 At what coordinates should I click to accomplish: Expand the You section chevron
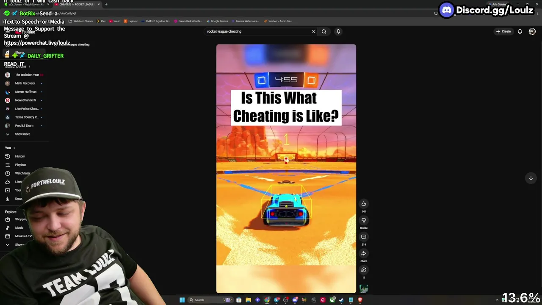click(x=14, y=148)
